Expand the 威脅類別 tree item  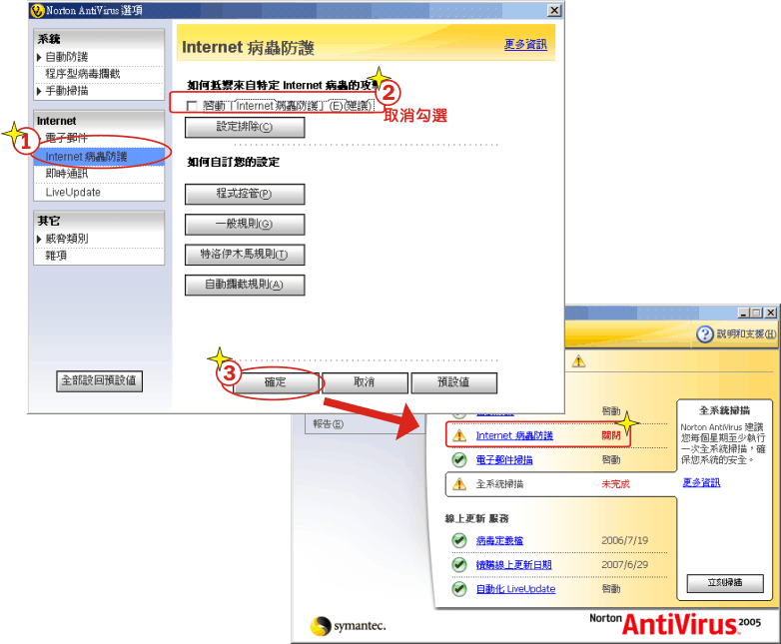point(39,239)
